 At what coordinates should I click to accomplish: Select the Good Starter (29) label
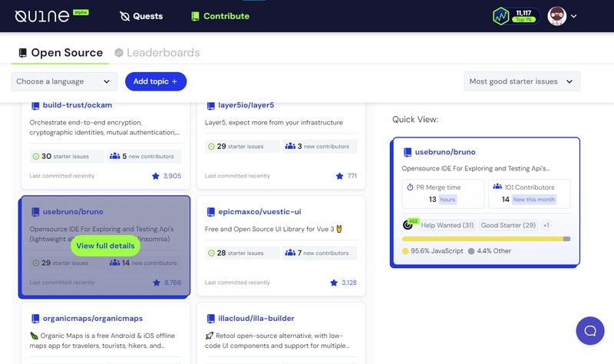pyautogui.click(x=508, y=225)
